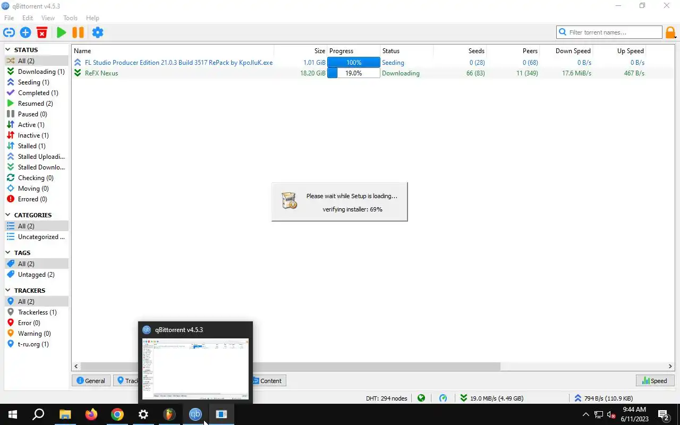Click Add torrent file toolbar icon
The image size is (680, 425).
tap(25, 32)
